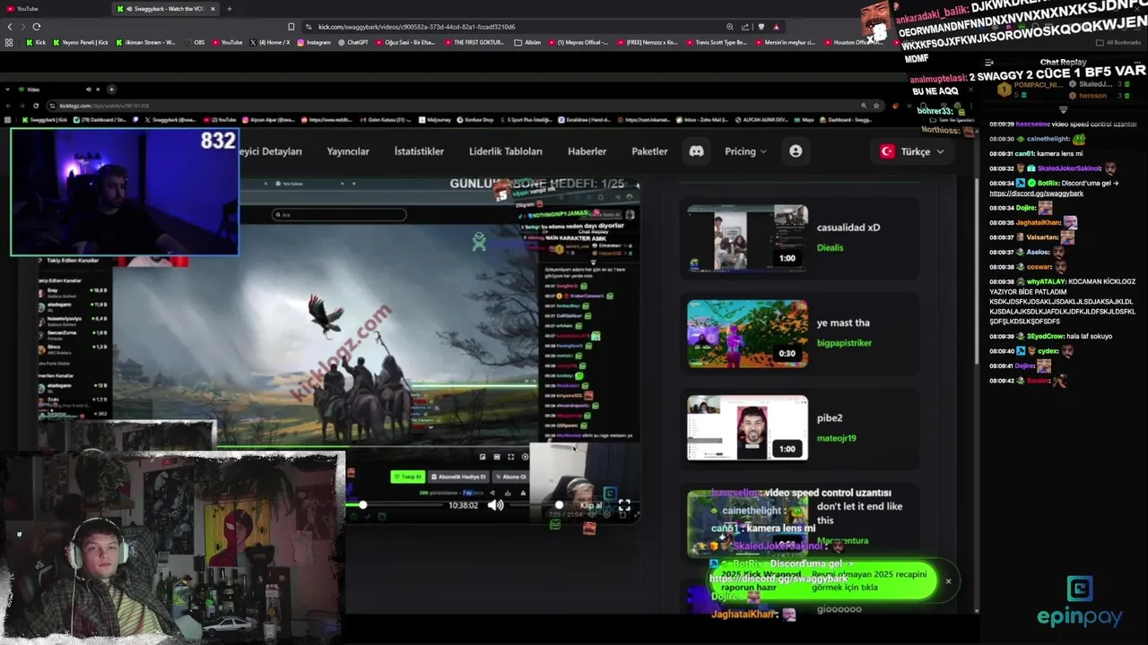
Task: Enter fullscreen with the fullscreen icon
Action: 624,506
